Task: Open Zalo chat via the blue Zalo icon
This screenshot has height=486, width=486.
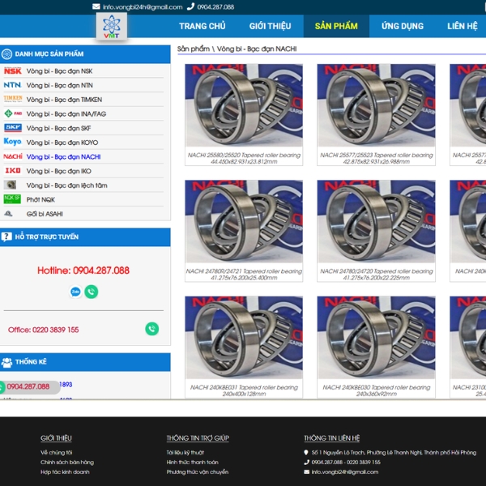Action: coord(75,292)
